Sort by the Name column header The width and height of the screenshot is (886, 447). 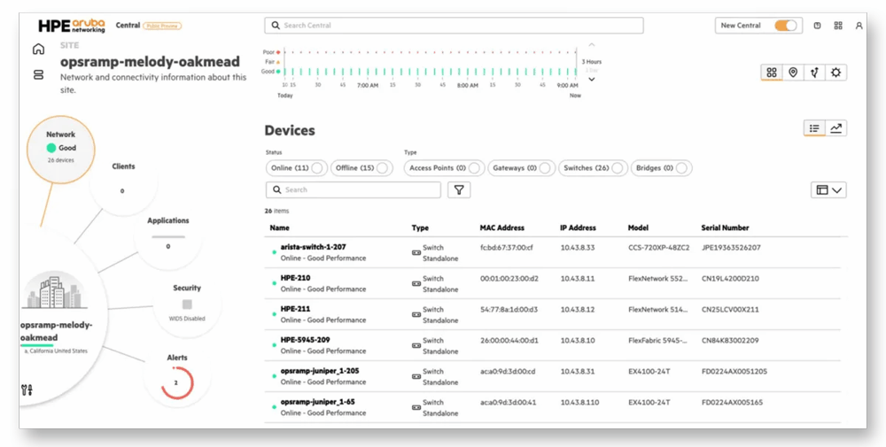280,228
